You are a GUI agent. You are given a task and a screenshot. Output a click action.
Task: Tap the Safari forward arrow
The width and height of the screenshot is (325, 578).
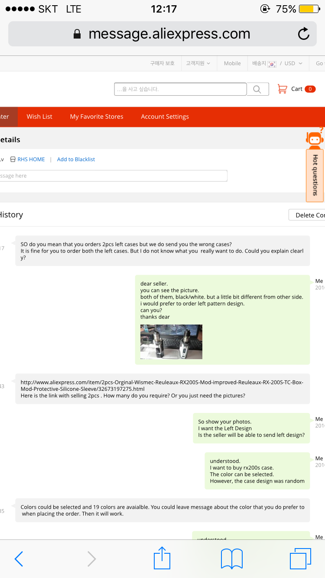click(x=91, y=559)
